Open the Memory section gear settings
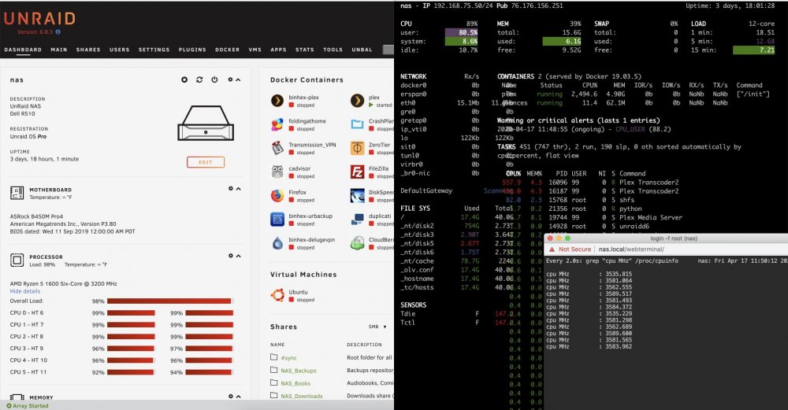This screenshot has width=788, height=410. 231,397
